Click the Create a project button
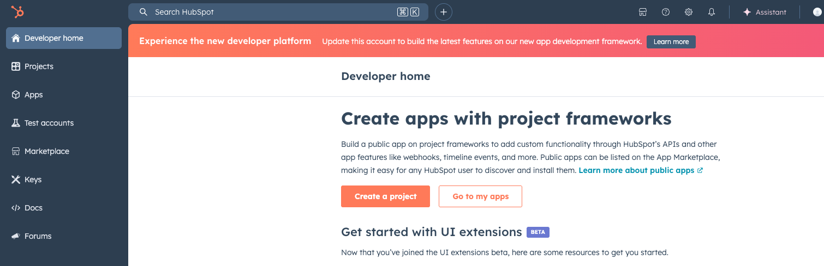Image resolution: width=824 pixels, height=266 pixels. pos(385,196)
